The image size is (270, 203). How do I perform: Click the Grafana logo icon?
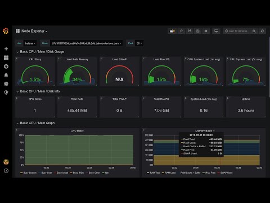pos(6,31)
